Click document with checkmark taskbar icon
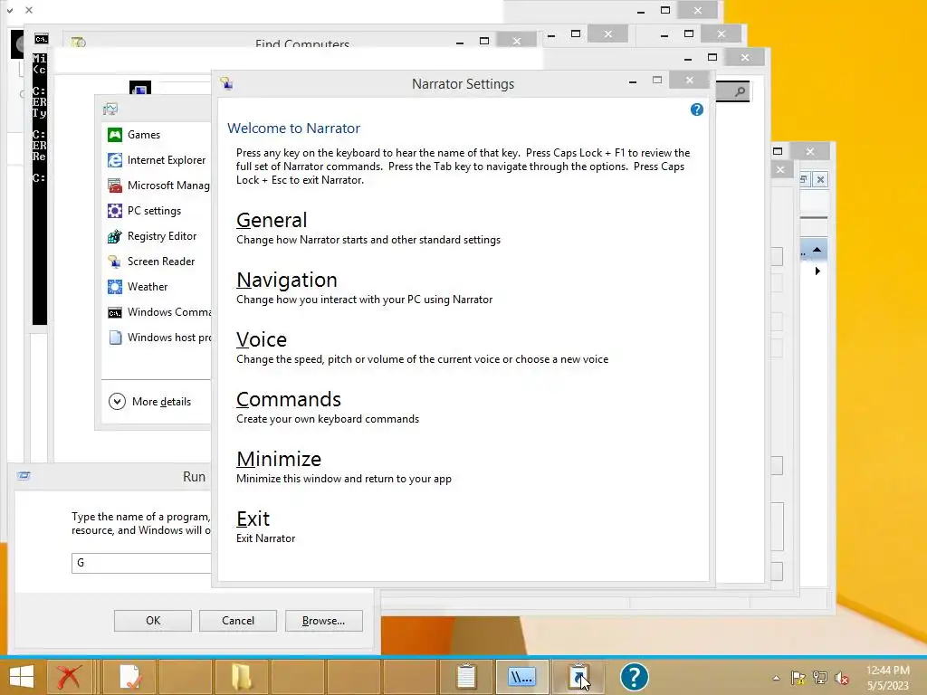927x695 pixels. 130,677
